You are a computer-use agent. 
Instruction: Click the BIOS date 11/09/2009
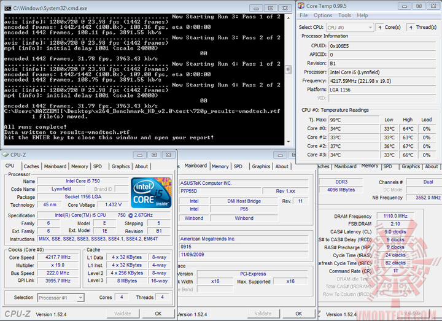point(244,255)
